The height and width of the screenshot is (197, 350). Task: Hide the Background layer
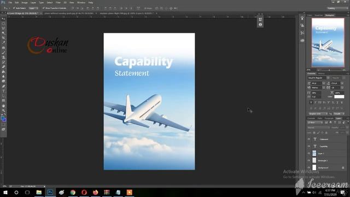pos(309,168)
